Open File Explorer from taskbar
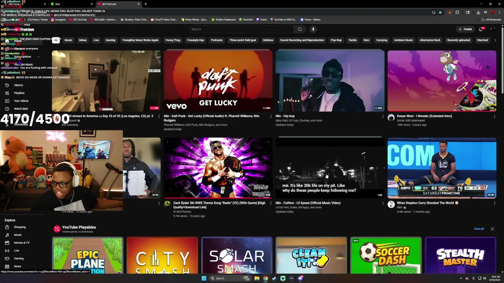The image size is (504, 283). click(x=257, y=278)
